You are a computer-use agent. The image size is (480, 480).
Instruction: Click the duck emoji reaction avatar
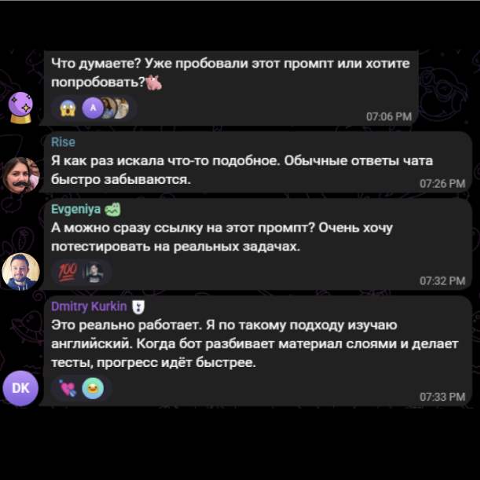[93, 388]
